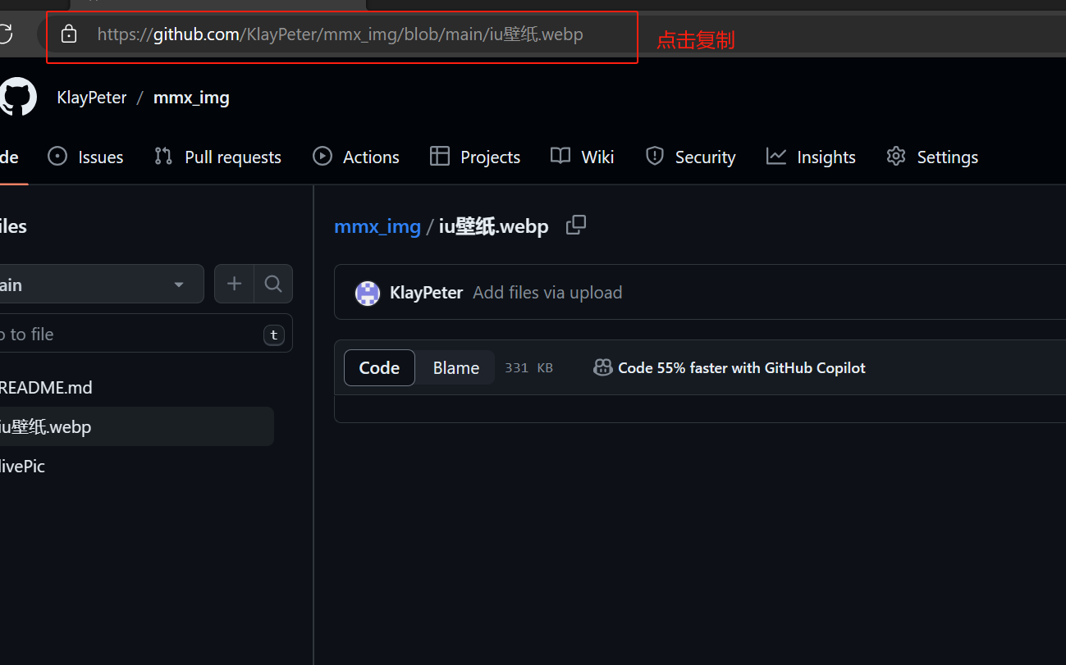Switch to the Issues tab
Screen dimensions: 1066x665
click(85, 157)
